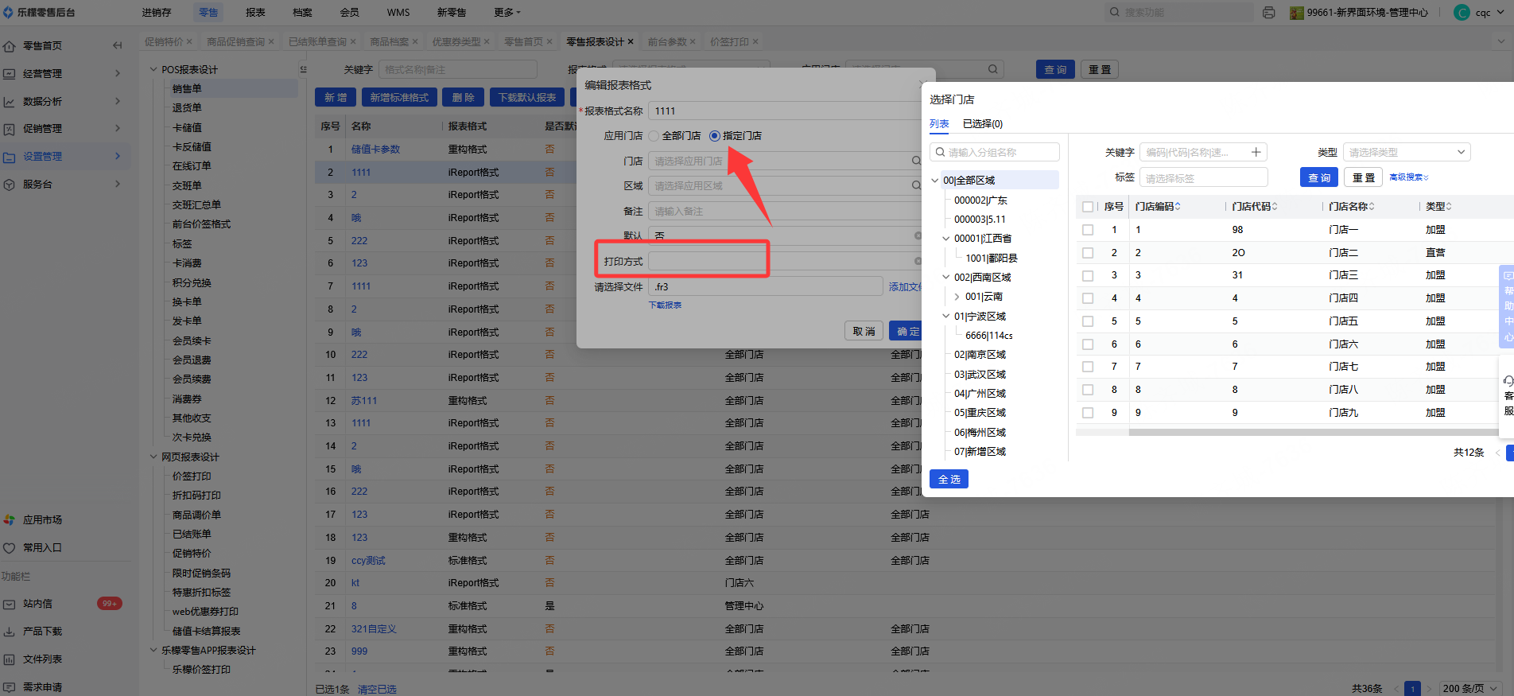Viewport: 1514px width, 696px height.
Task: Open 零售首页 home icon in sidebar
Action: 10,45
